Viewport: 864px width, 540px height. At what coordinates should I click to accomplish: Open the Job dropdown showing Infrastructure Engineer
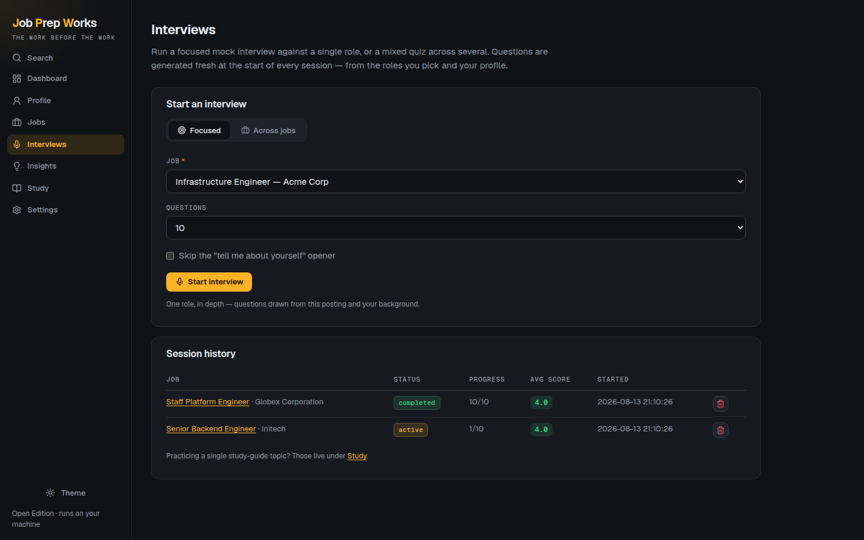click(x=456, y=182)
